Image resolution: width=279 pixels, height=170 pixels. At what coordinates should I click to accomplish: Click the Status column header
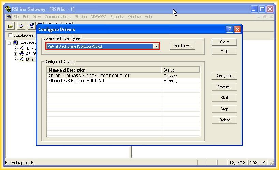click(x=180, y=70)
